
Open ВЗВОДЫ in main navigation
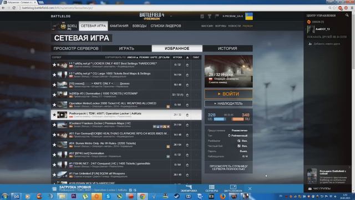[139, 26]
